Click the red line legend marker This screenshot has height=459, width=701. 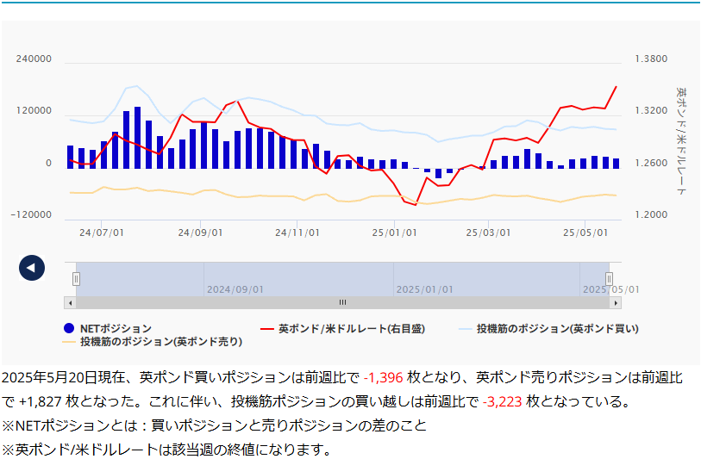(x=266, y=329)
